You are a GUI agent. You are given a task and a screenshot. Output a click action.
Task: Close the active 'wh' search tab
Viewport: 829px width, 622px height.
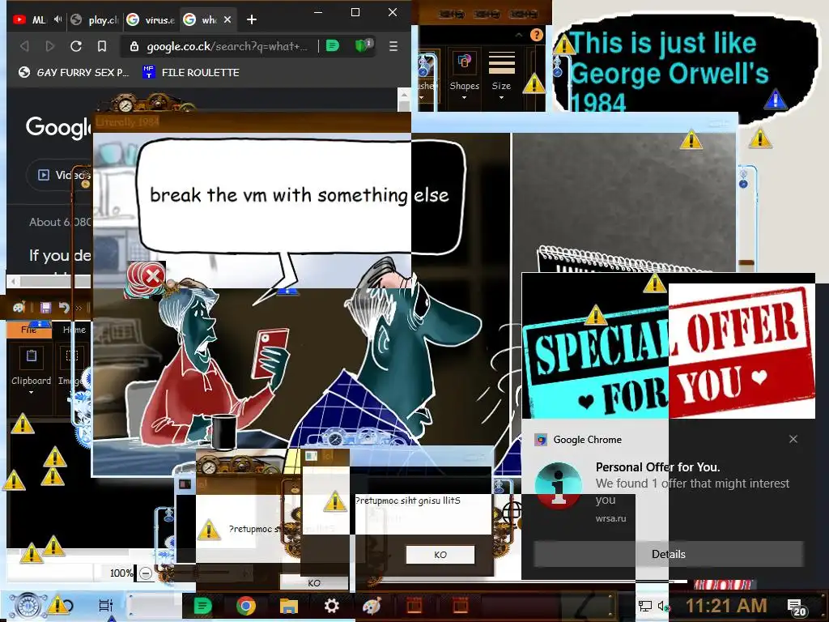(x=227, y=19)
